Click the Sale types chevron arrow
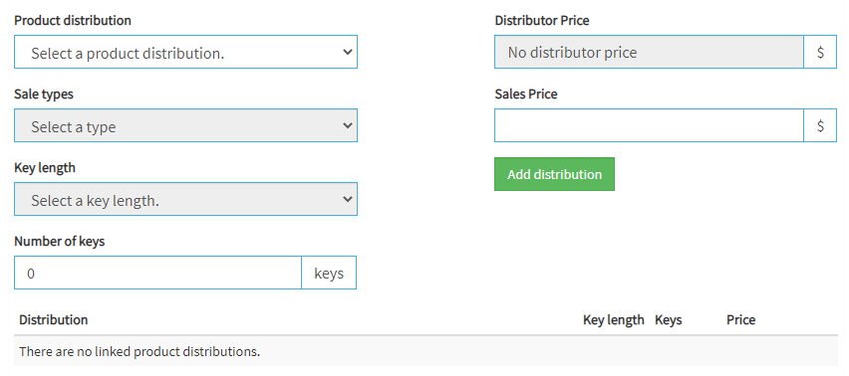Viewport: 849px width, 376px height. [348, 125]
